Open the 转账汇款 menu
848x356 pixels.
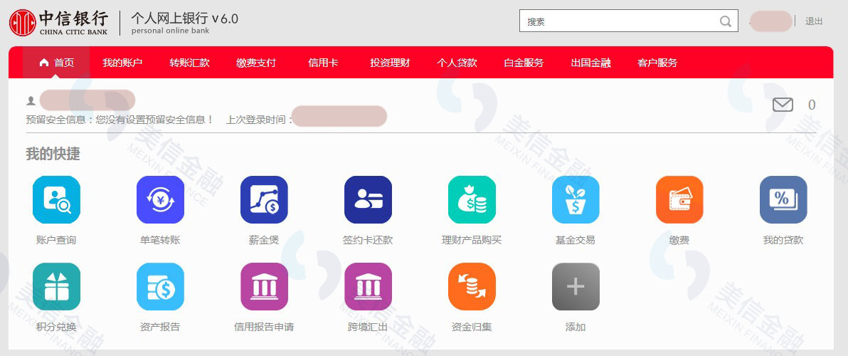(x=189, y=63)
